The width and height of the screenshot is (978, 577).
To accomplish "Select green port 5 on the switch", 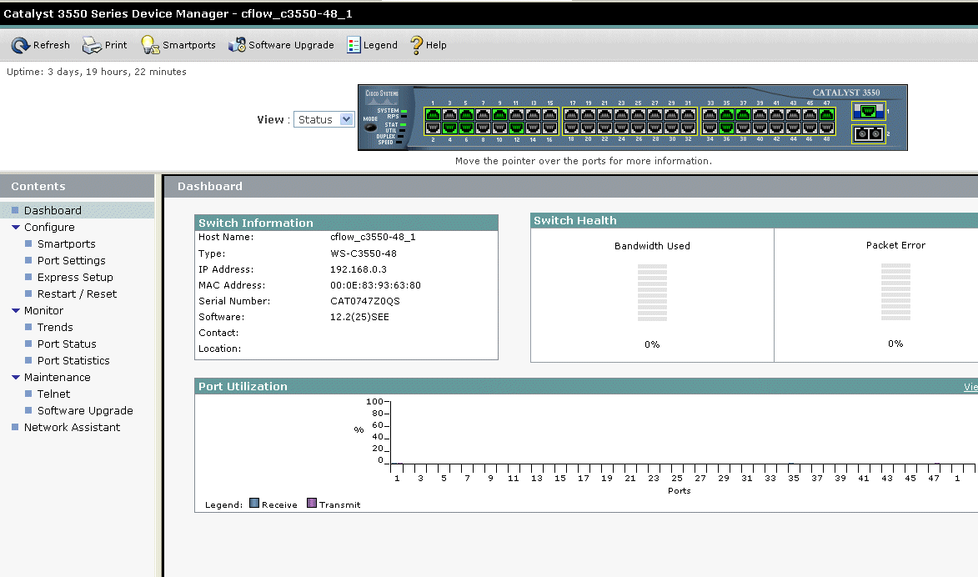I will pyautogui.click(x=466, y=115).
